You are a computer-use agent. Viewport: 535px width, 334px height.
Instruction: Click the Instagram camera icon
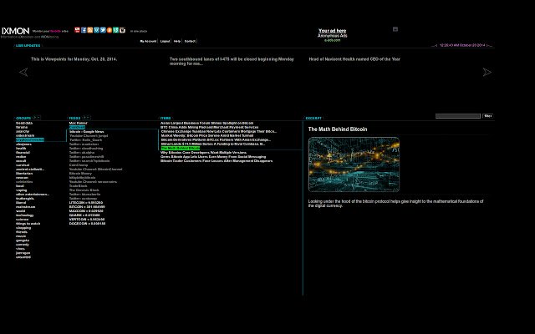[x=122, y=30]
